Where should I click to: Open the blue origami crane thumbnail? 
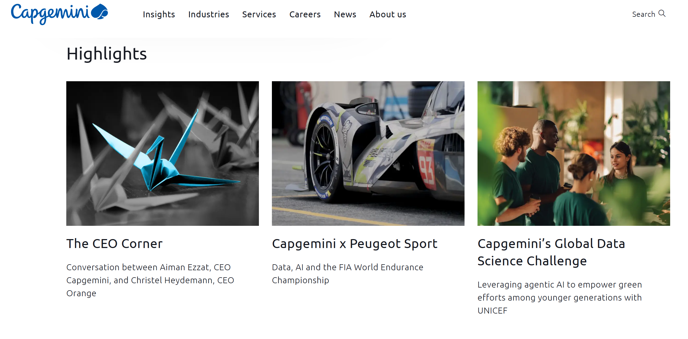click(163, 154)
